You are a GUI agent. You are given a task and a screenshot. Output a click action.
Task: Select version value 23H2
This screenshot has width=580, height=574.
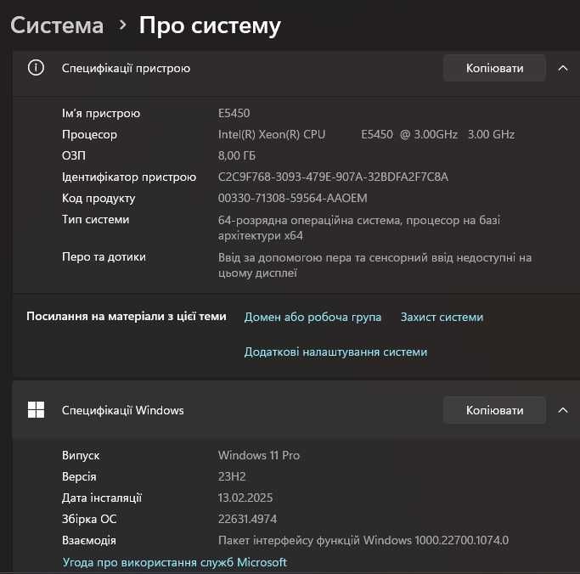(232, 476)
